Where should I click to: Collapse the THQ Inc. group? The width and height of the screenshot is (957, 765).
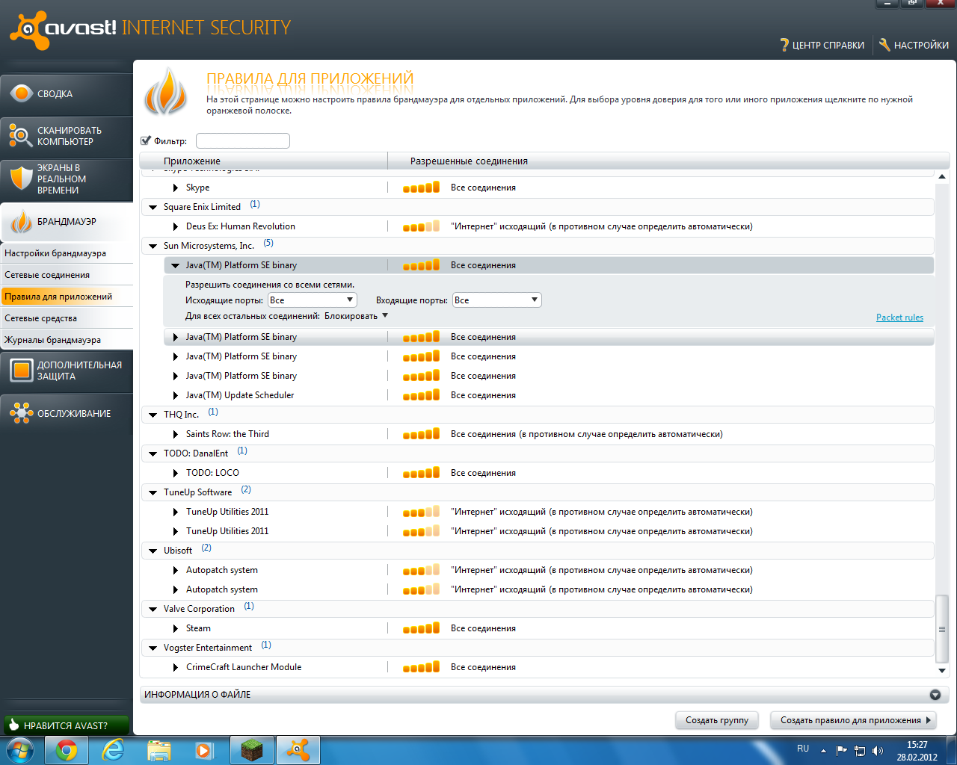click(153, 415)
